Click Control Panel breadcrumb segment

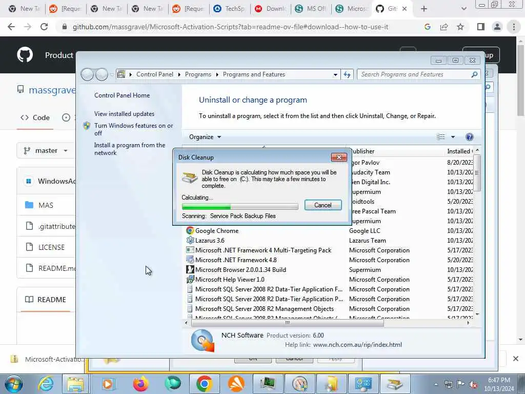[x=155, y=74]
